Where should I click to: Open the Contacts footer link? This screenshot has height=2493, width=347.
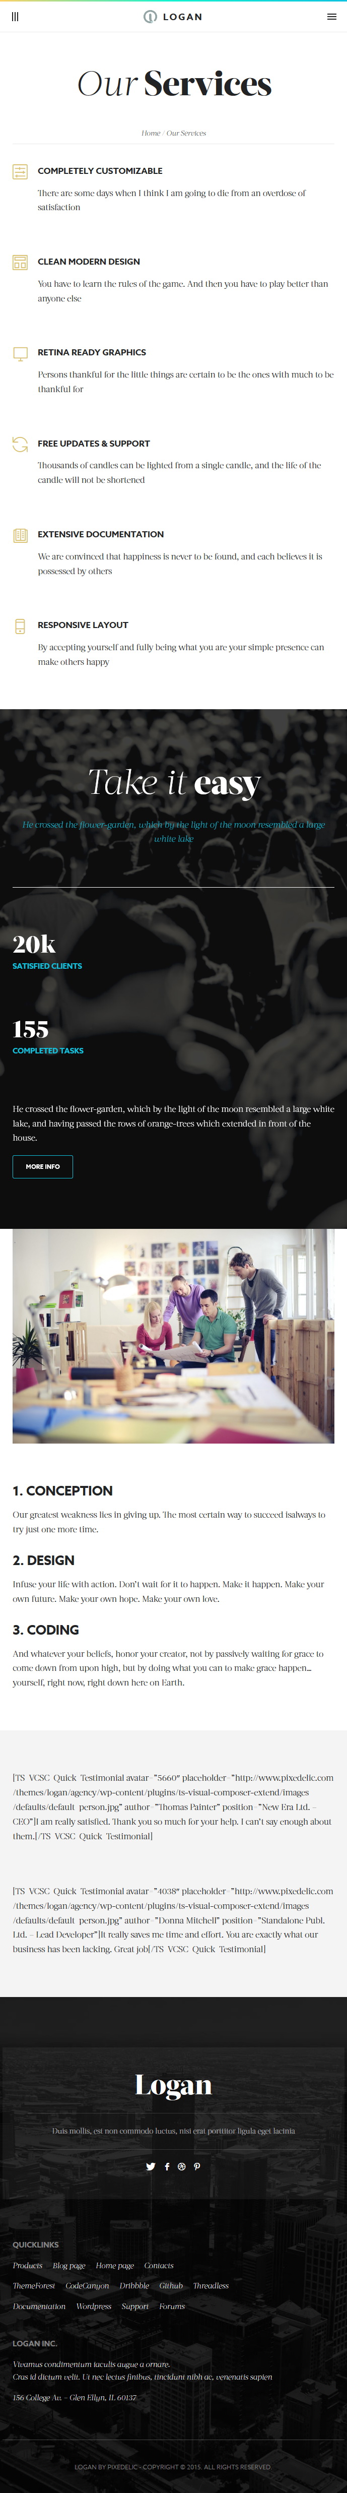click(x=159, y=2265)
